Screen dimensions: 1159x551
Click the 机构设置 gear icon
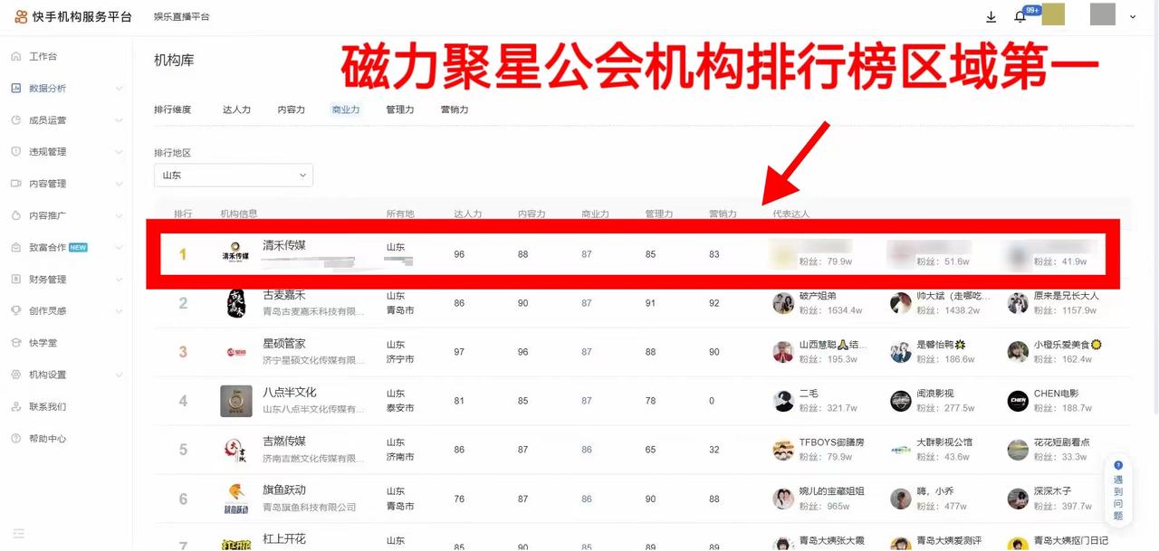(x=16, y=375)
